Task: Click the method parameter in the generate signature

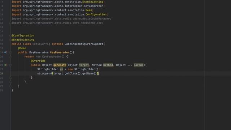Action: pyautogui.click(x=108, y=65)
